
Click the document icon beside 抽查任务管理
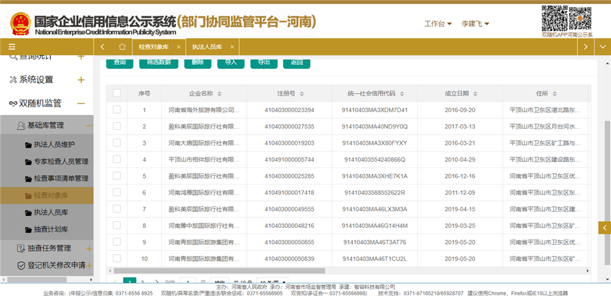22,248
